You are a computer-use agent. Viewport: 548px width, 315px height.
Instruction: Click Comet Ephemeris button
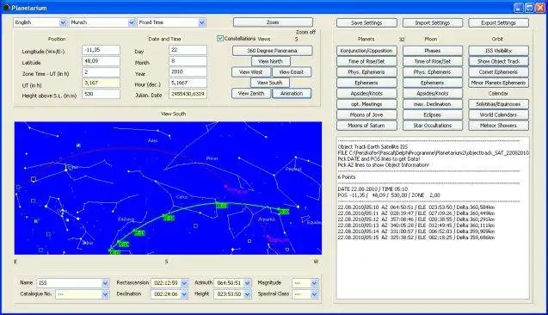[498, 72]
